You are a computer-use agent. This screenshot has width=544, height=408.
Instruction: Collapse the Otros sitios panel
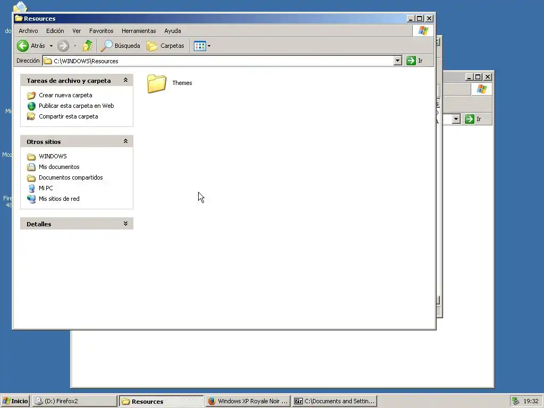(125, 141)
